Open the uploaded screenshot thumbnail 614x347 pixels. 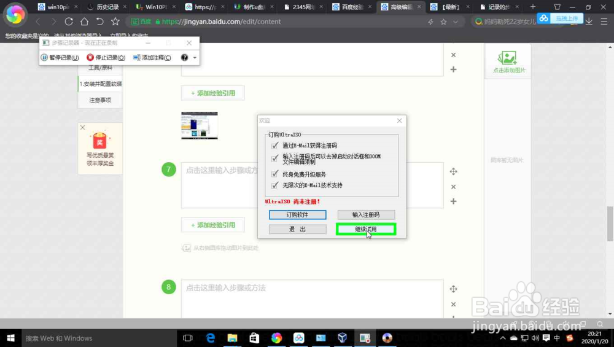coord(200,125)
